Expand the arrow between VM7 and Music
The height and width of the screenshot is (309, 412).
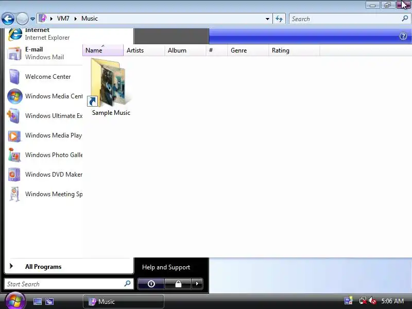(x=75, y=19)
